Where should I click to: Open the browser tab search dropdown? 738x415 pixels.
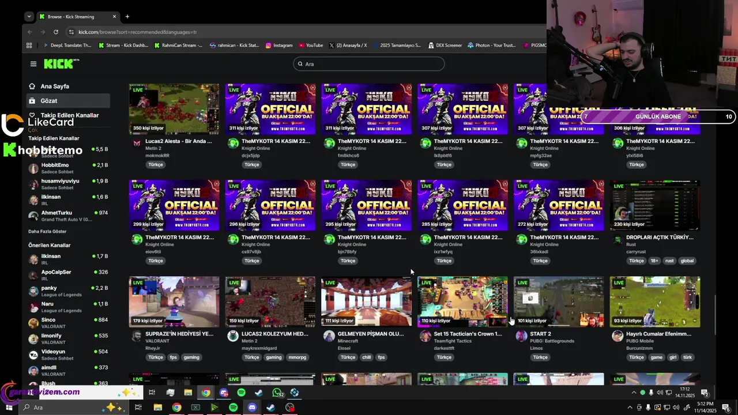[29, 17]
